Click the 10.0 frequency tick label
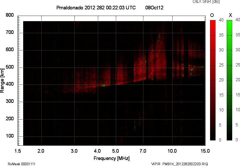 172,151
